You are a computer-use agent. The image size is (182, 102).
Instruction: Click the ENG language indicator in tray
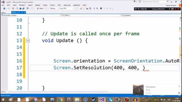tap(169, 99)
